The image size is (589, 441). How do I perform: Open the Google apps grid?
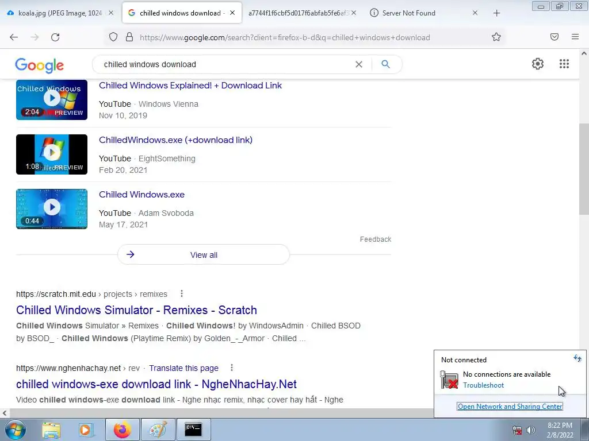click(564, 64)
